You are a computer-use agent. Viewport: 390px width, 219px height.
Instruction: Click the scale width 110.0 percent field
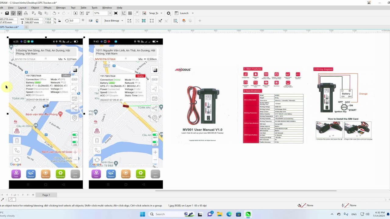tap(48, 19)
